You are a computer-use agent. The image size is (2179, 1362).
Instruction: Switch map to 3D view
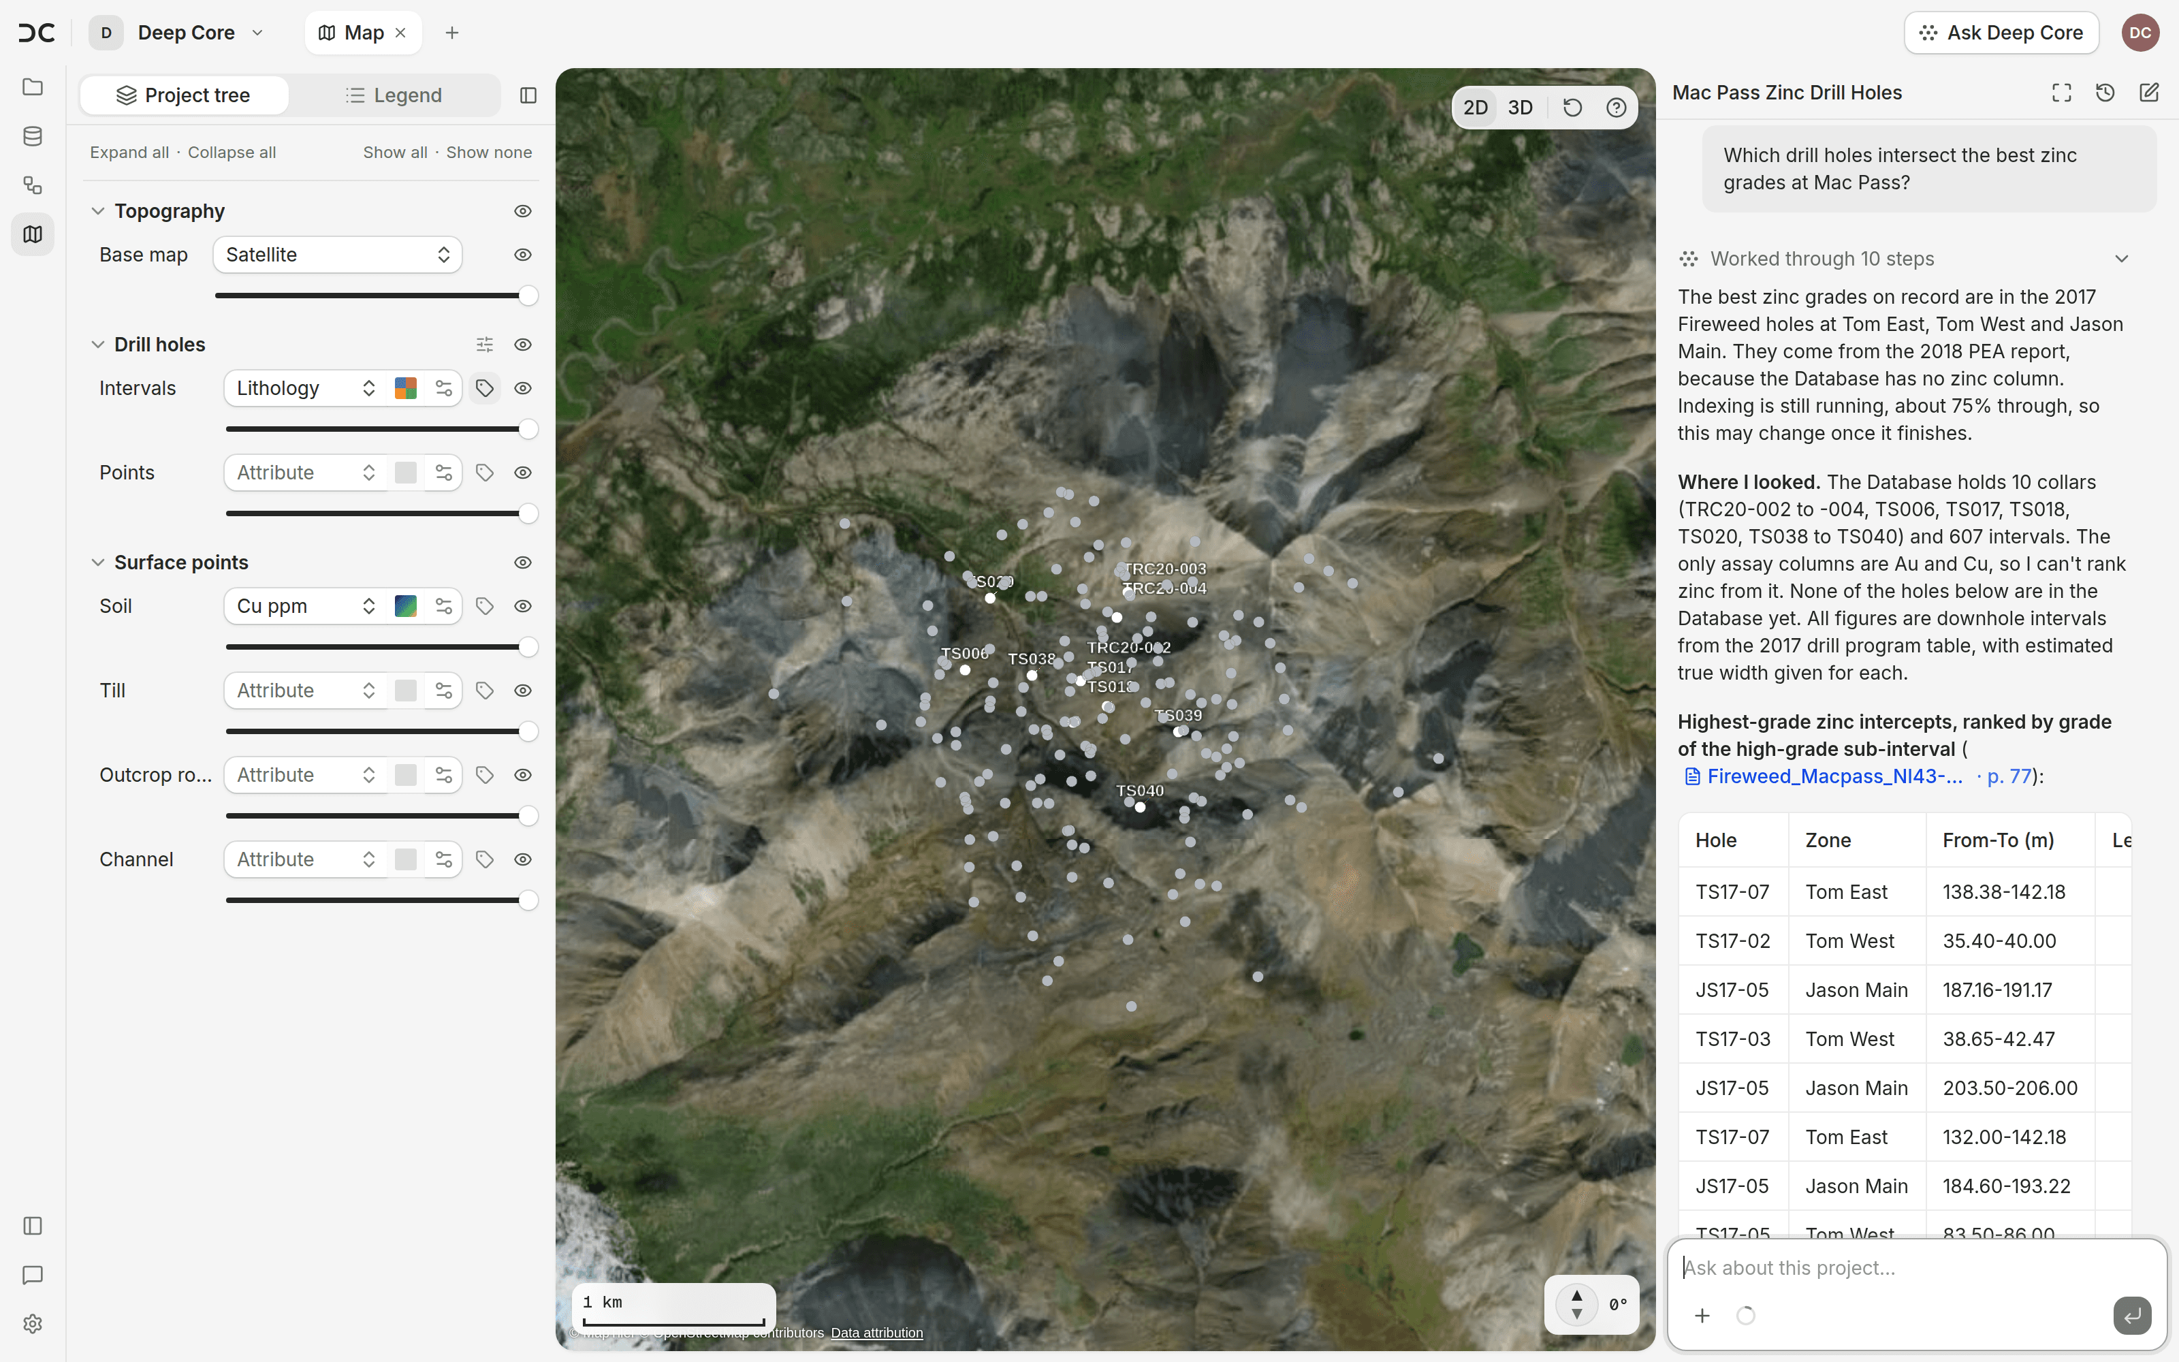click(1521, 108)
